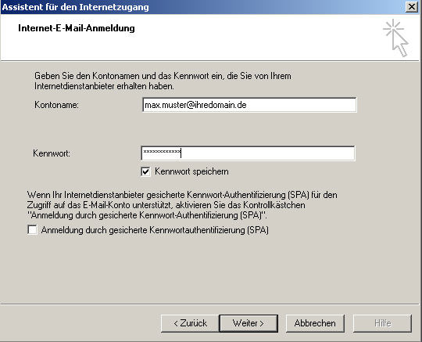Image resolution: width=422 pixels, height=342 pixels.
Task: Click the SPA explanation paragraph
Action: pyautogui.click(x=182, y=205)
